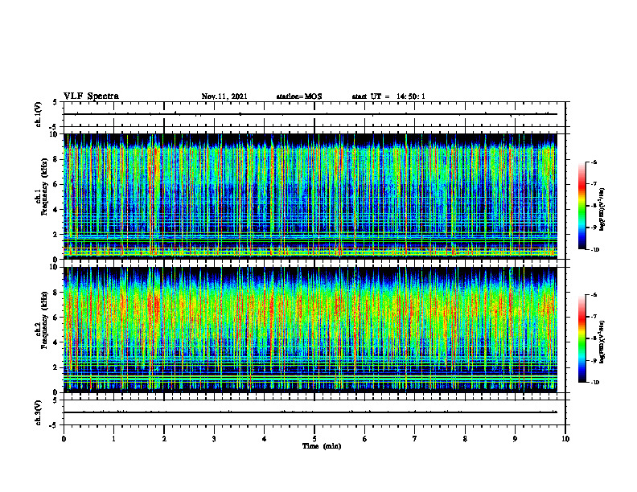The height and width of the screenshot is (492, 637).
Task: Click the "2" kHz tick on ch.1 frequency axis
Action: (x=56, y=235)
